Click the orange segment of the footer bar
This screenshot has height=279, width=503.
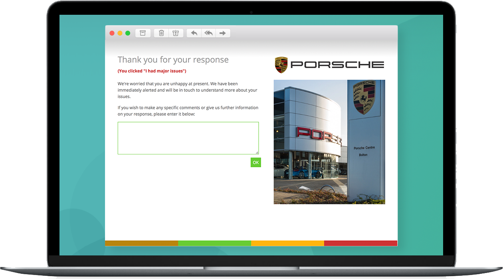pos(287,243)
